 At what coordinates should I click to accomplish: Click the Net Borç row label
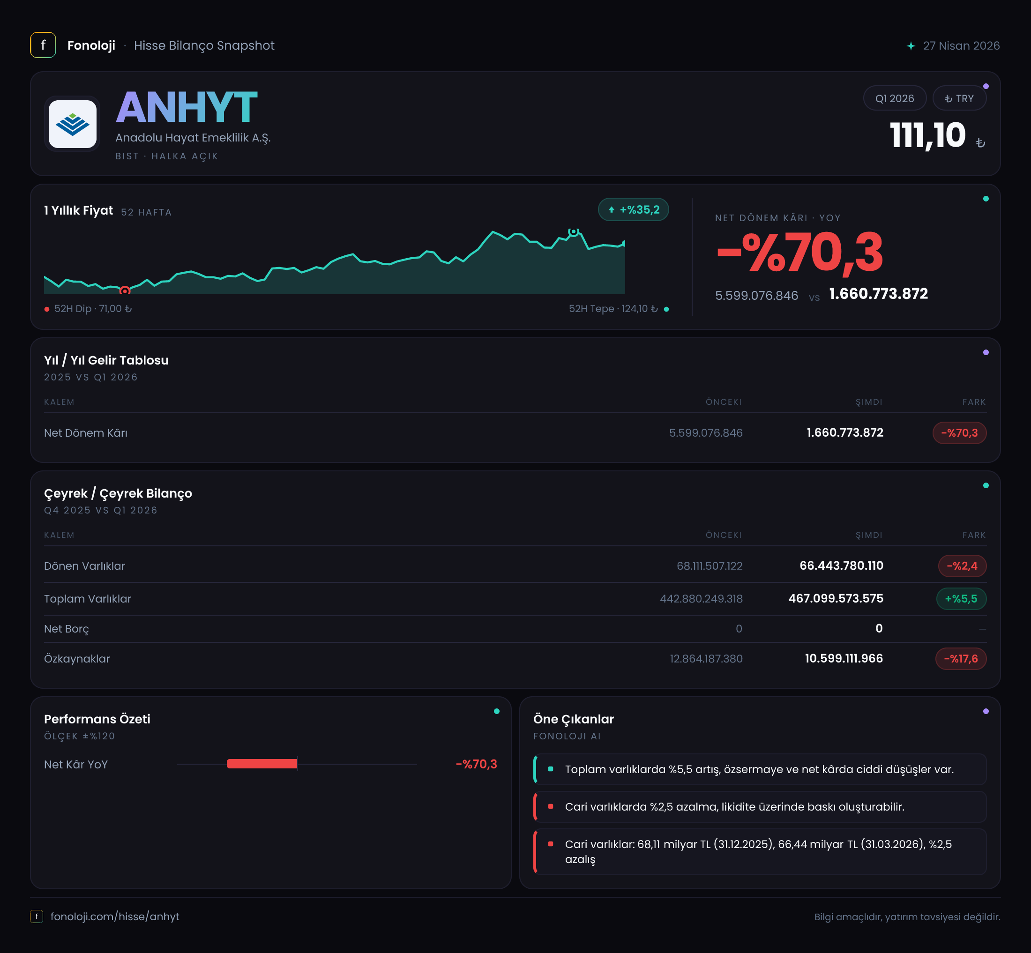coord(67,629)
